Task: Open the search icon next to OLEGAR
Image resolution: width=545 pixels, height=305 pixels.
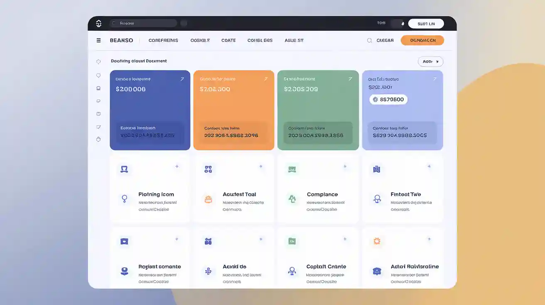Action: tap(369, 40)
